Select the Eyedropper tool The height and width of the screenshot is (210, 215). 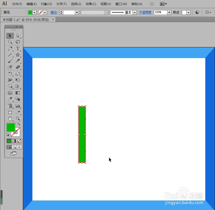point(10,99)
